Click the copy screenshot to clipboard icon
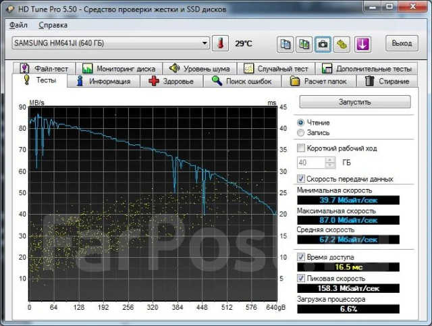 pyautogui.click(x=304, y=44)
